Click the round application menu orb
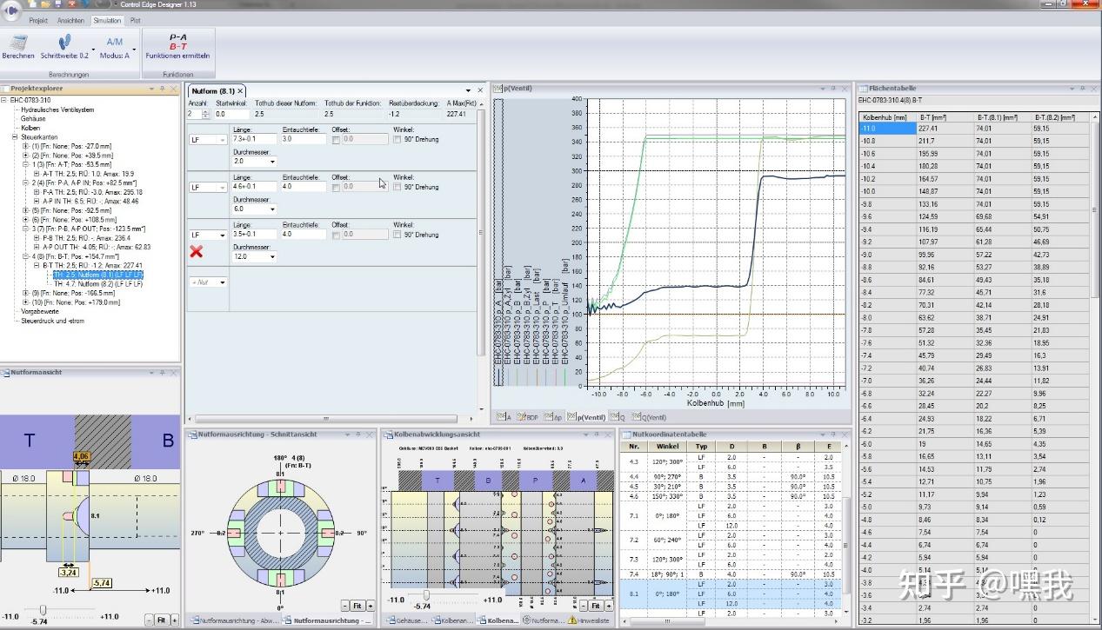This screenshot has width=1102, height=630. 11,10
